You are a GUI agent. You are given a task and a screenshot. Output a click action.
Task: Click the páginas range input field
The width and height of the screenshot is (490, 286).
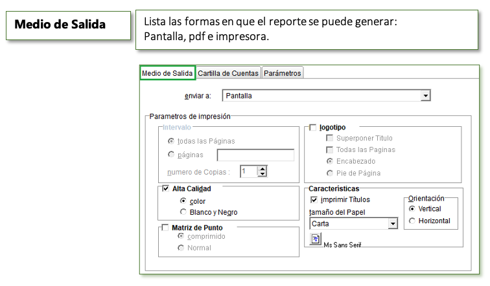tap(255, 155)
